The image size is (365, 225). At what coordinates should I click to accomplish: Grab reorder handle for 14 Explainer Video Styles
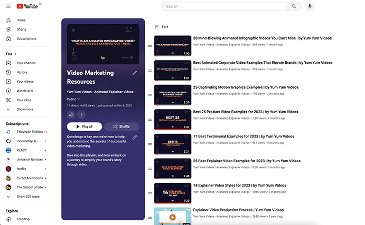tap(150, 193)
